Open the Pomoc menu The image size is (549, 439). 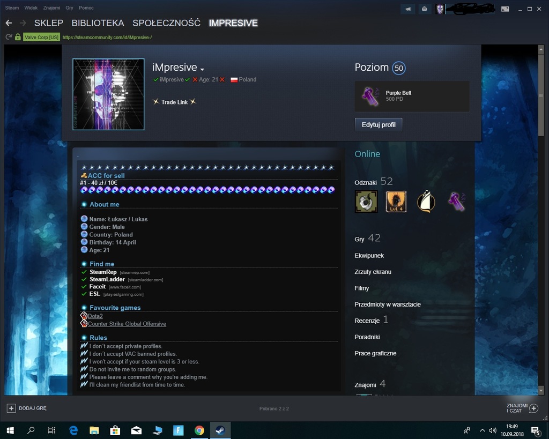[86, 8]
